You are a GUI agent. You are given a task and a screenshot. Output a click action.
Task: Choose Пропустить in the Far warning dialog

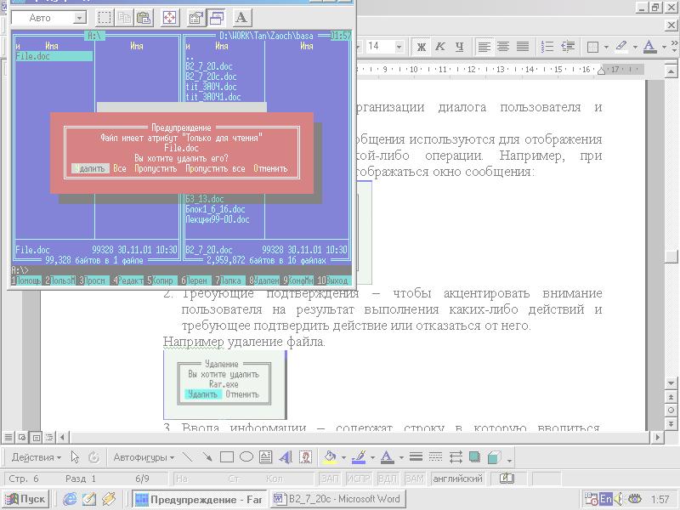click(x=156, y=168)
